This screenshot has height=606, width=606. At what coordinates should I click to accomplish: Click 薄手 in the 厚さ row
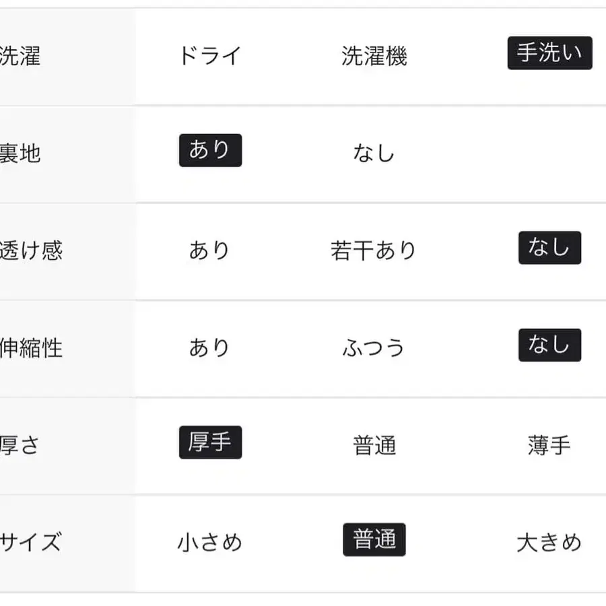(549, 445)
